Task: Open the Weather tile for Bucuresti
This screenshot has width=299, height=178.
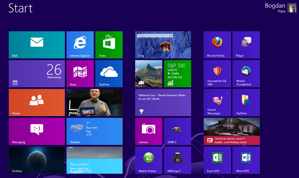Action: [94, 131]
